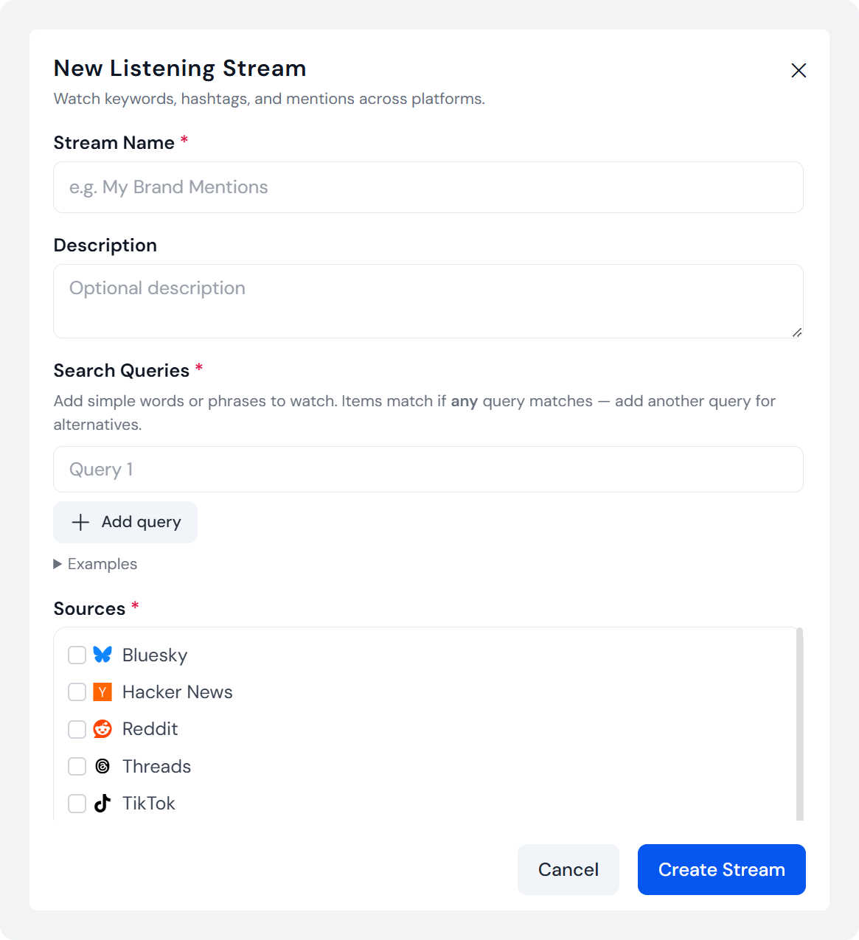Click the Bluesky butterfly icon
Screen dimensions: 859x940
point(102,655)
